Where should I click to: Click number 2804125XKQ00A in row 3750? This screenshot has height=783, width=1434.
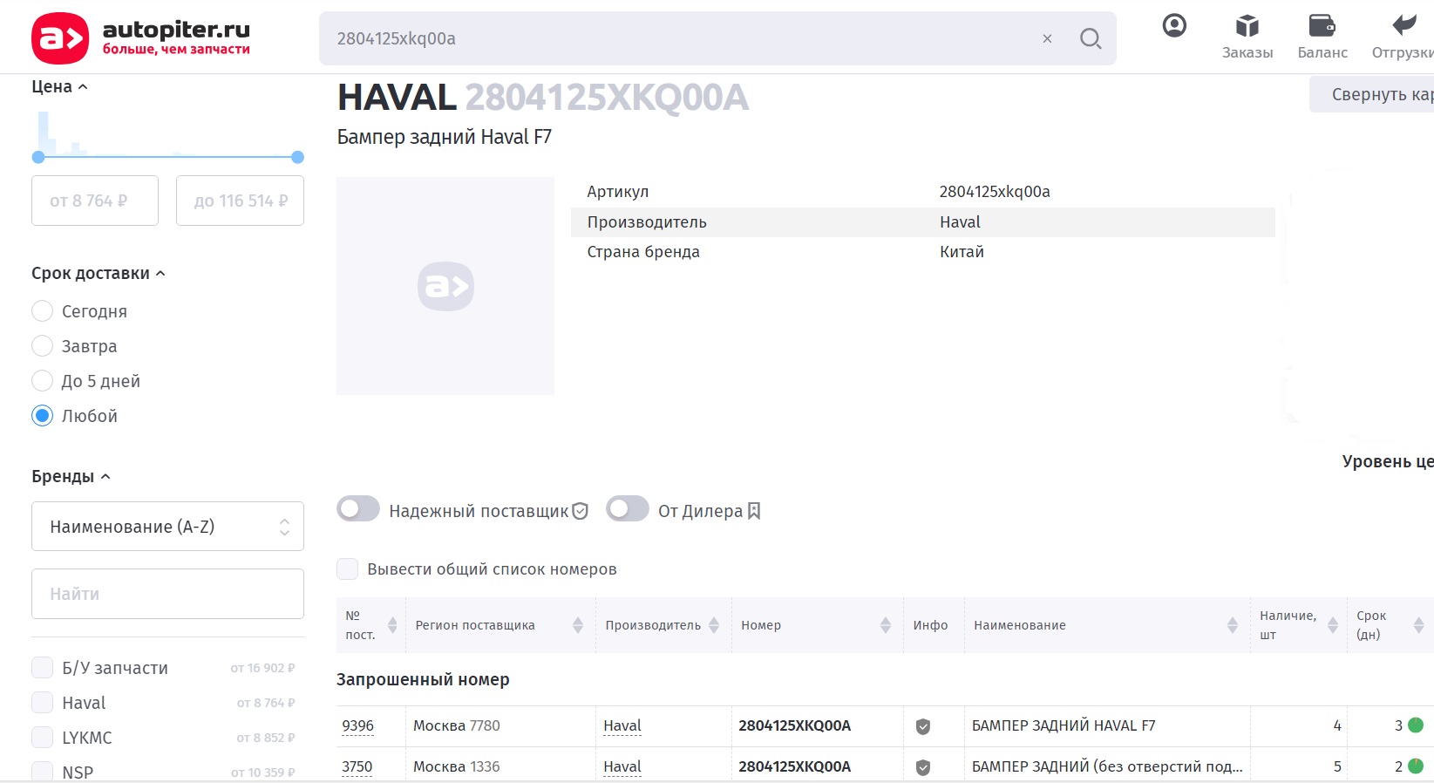[x=794, y=766]
